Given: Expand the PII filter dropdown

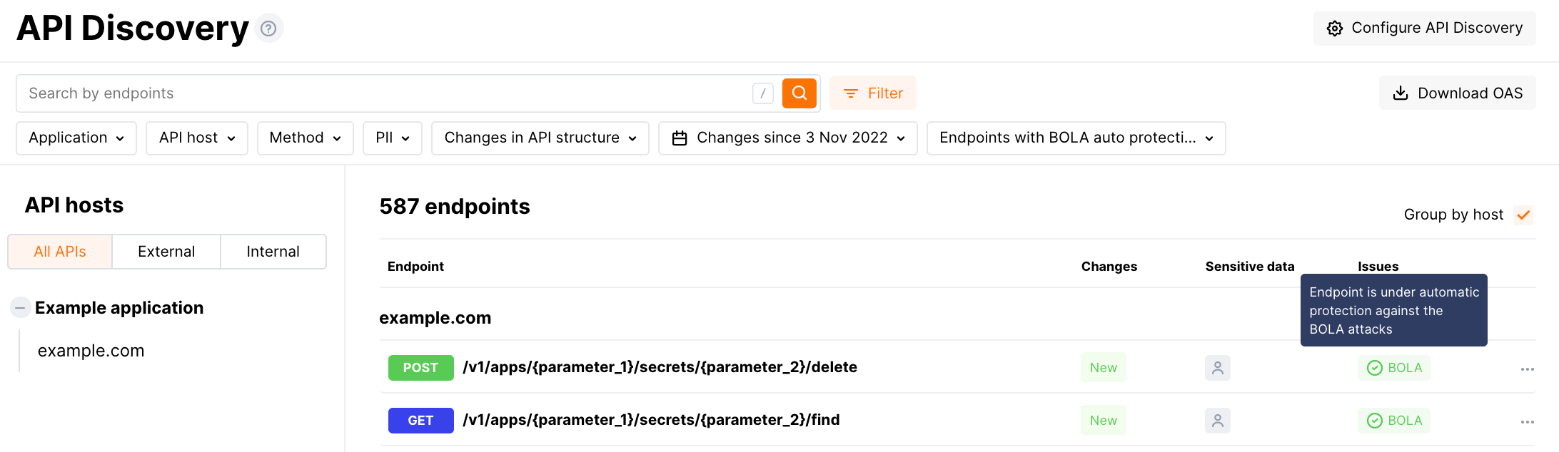Looking at the screenshot, I should (392, 138).
